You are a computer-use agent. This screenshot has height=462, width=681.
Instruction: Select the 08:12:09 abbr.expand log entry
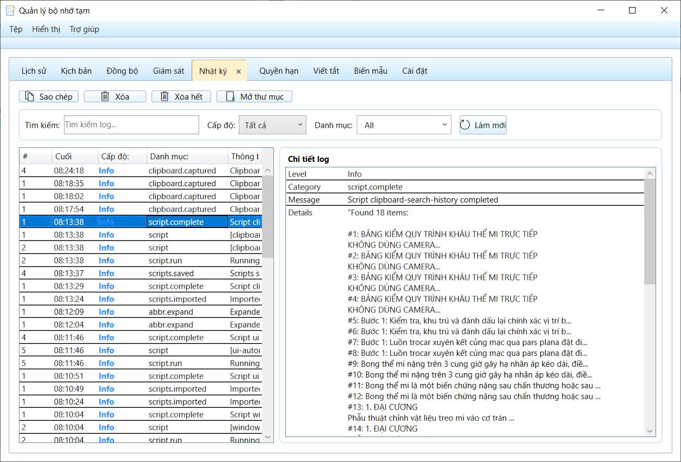tap(141, 312)
